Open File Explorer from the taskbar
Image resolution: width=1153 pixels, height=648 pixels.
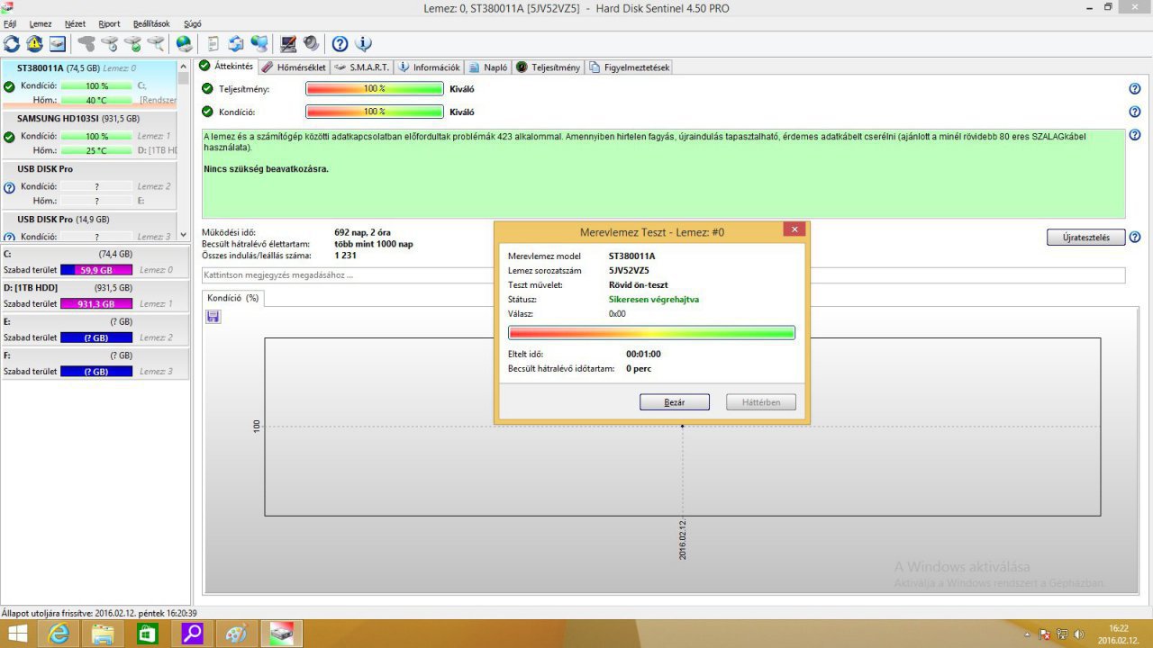click(103, 634)
